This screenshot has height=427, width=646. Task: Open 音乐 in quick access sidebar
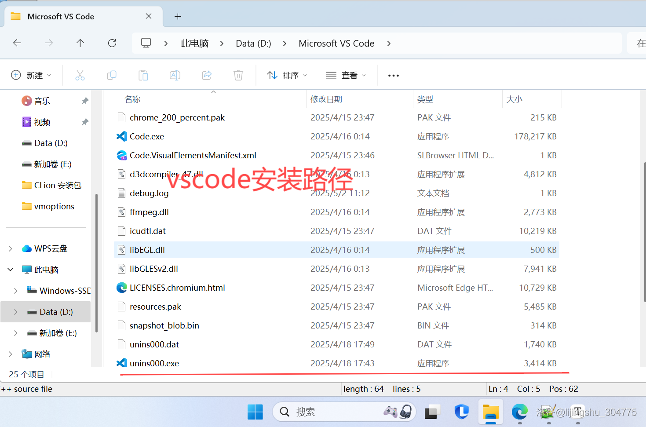[42, 101]
